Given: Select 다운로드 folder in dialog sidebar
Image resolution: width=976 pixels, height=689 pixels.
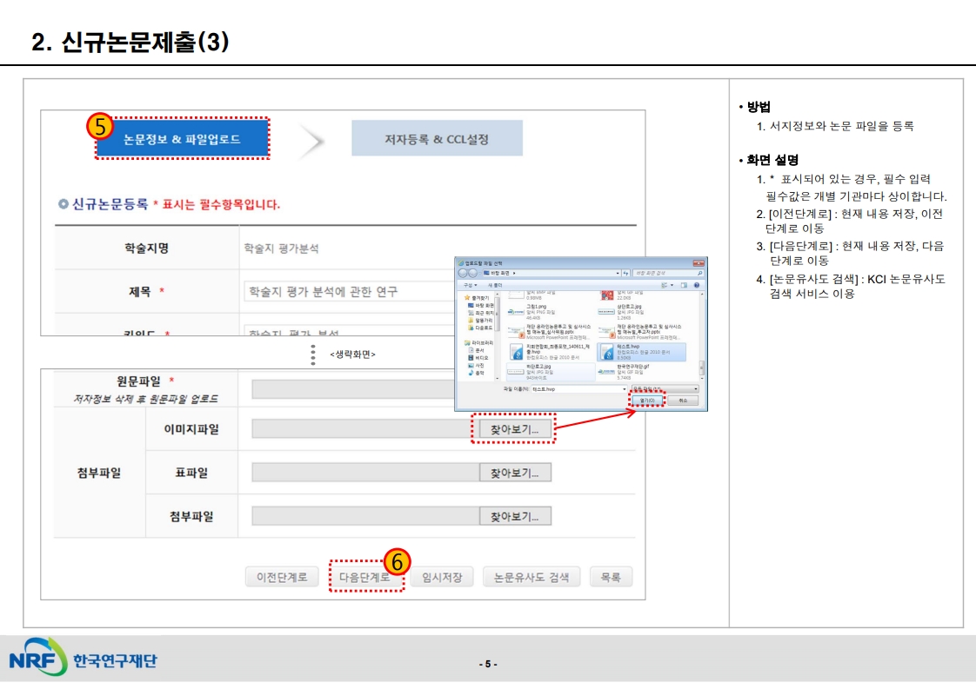Looking at the screenshot, I should [480, 328].
